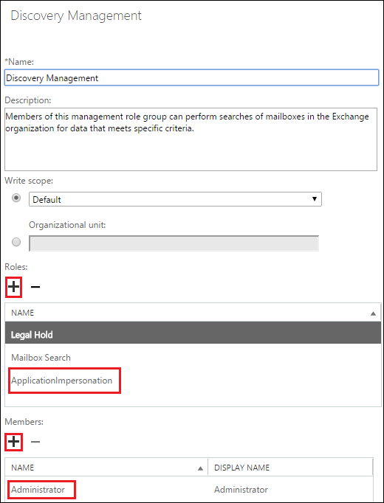The image size is (384, 503).
Task: Select the Organizational unit radio button
Action: (16, 242)
